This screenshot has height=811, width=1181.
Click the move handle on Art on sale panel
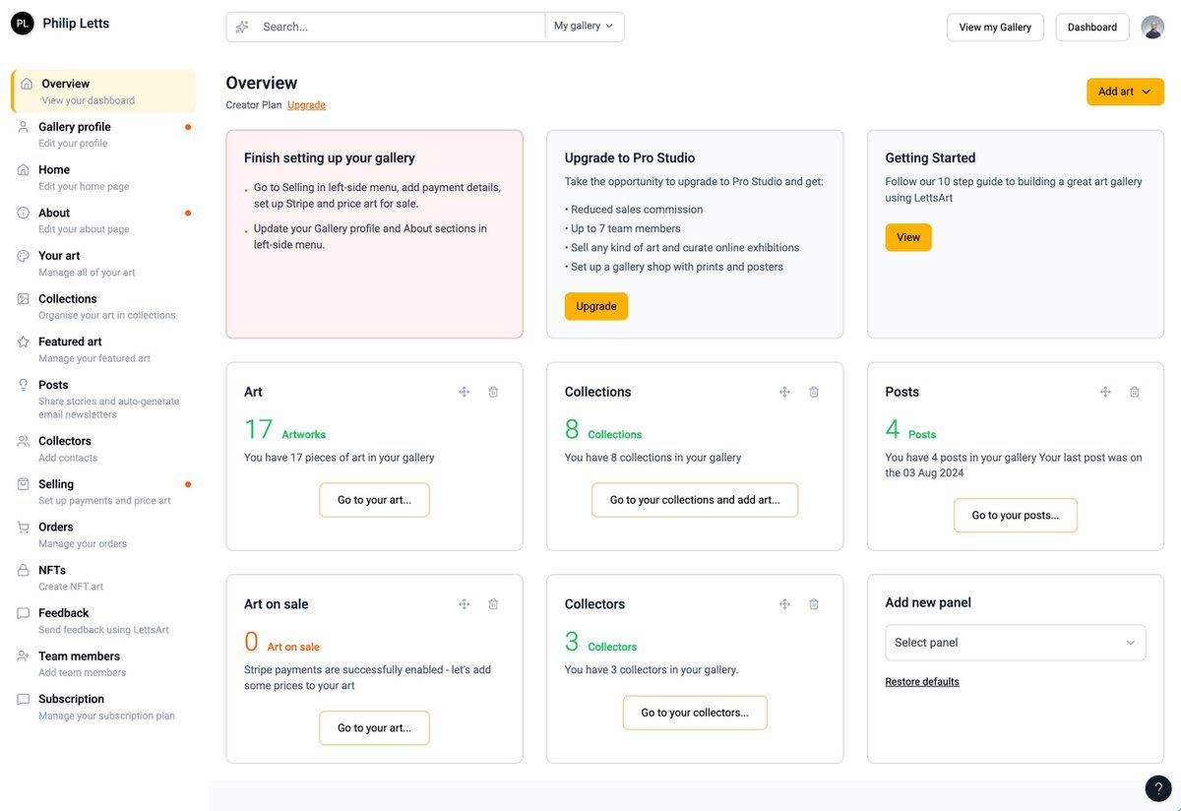pyautogui.click(x=465, y=604)
